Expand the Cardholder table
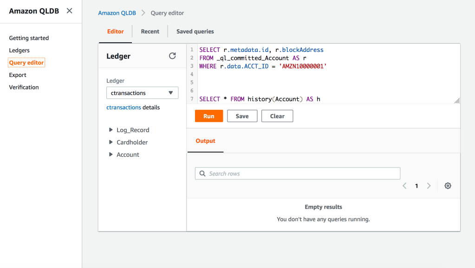Image resolution: width=475 pixels, height=268 pixels. pos(111,142)
